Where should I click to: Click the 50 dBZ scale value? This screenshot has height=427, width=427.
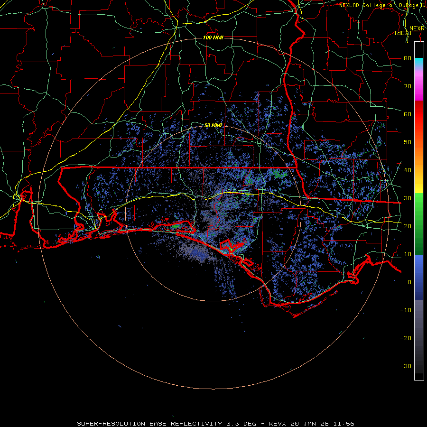click(x=408, y=142)
